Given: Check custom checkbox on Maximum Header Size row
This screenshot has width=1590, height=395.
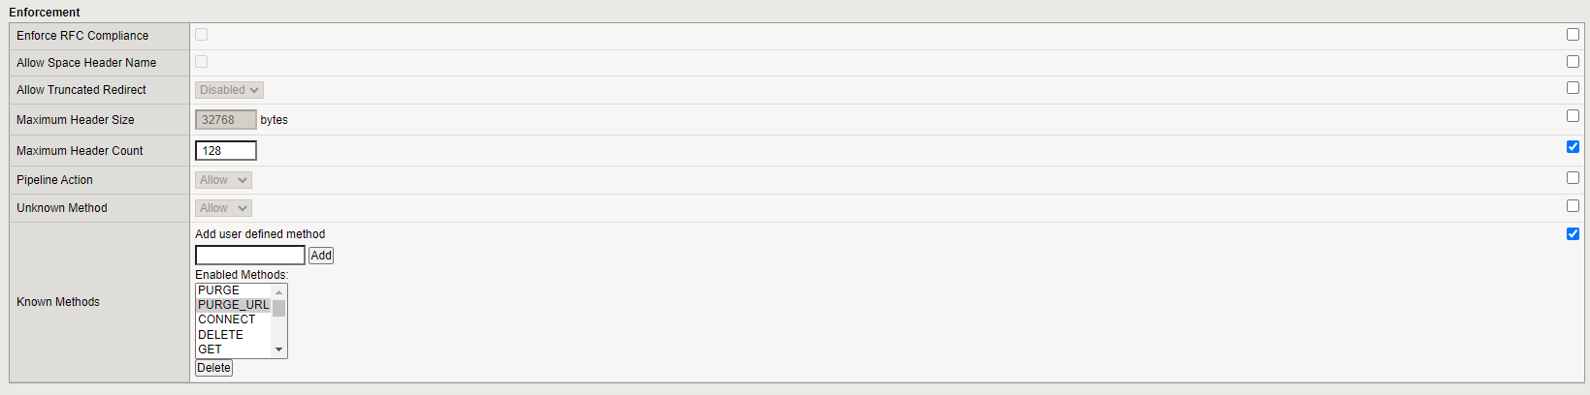Looking at the screenshot, I should 1573,116.
